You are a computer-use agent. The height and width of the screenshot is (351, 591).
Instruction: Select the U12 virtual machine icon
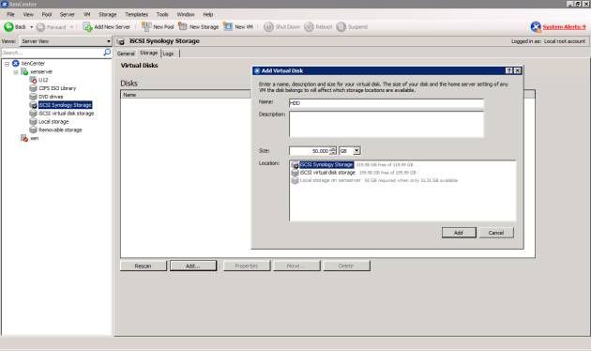tap(33, 80)
